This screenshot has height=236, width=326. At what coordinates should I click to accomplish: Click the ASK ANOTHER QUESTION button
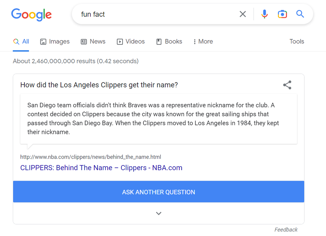tap(159, 192)
